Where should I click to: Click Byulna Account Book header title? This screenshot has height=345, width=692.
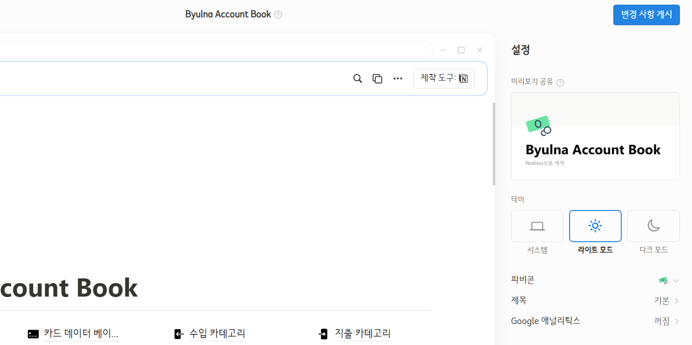coord(228,14)
